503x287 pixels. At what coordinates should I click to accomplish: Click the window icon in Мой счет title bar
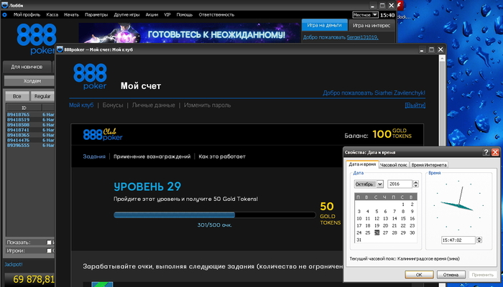(60, 50)
